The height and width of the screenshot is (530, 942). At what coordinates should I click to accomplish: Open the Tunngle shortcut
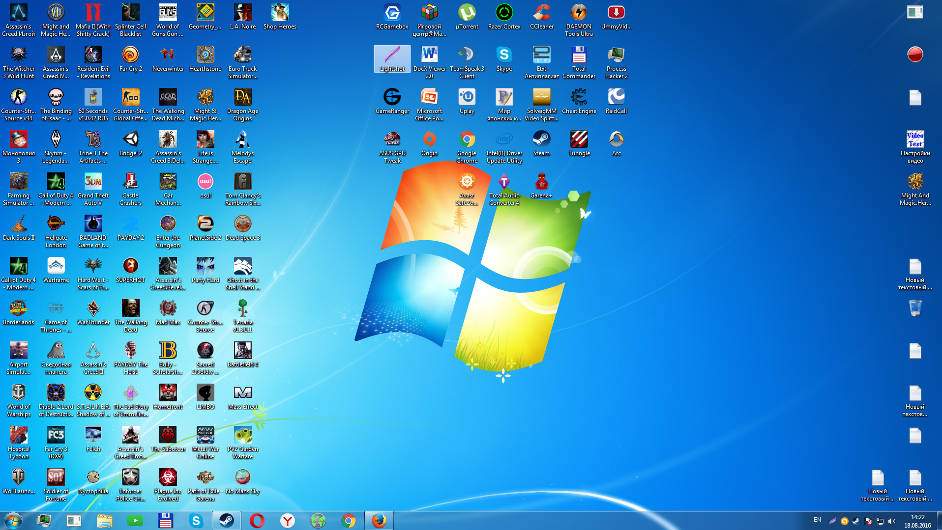pyautogui.click(x=579, y=143)
